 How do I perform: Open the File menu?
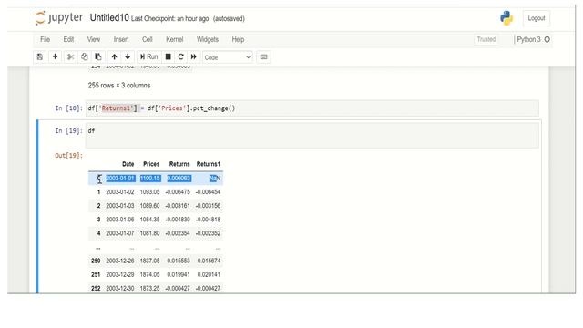tap(45, 39)
